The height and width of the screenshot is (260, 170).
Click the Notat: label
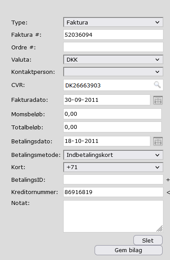20,203
